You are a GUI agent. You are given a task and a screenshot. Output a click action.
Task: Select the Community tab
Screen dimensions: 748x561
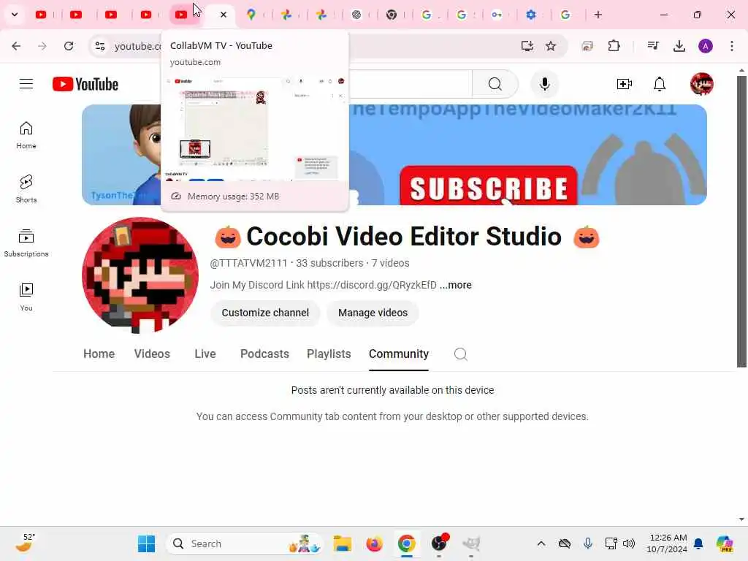(399, 354)
